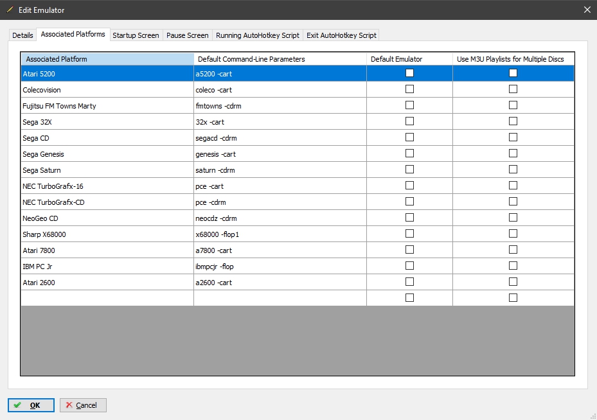Toggle M3U playlists for Sega Genesis
Viewport: 597px width, 420px height.
point(513,153)
